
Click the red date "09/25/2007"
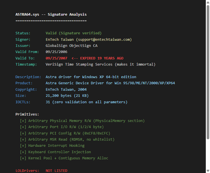click(x=56, y=58)
